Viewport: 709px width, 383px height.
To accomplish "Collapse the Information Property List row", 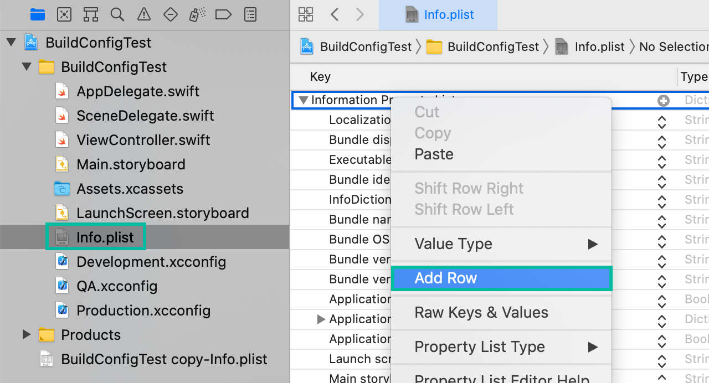I will (x=303, y=100).
